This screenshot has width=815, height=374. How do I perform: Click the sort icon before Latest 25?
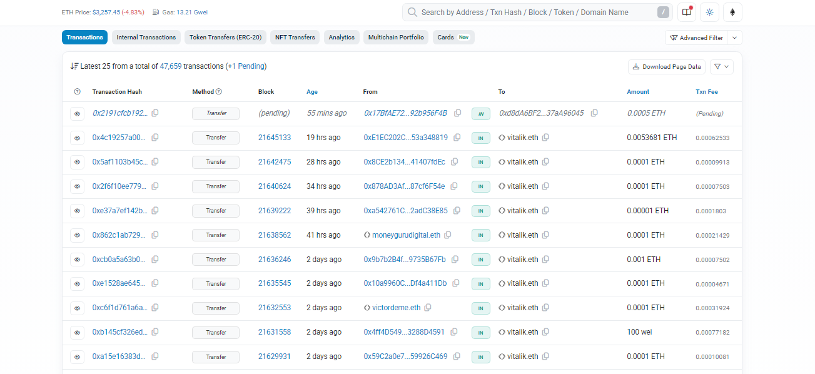coord(74,66)
